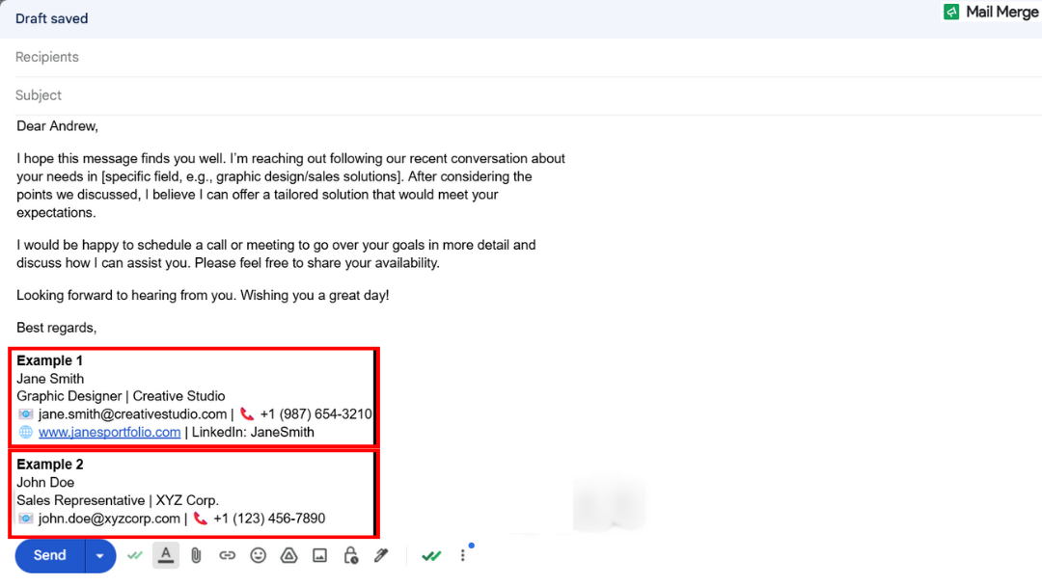The image size is (1042, 586).
Task: Click 'Draft saved' status text
Action: click(x=52, y=18)
